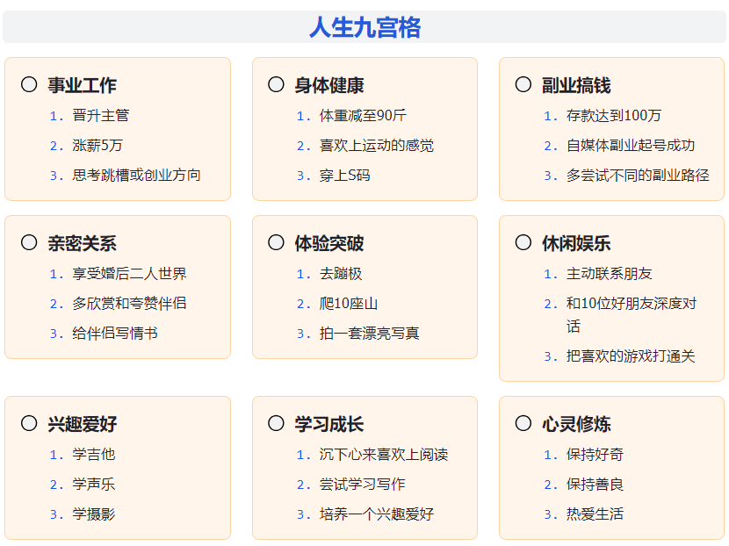
Task: Click the item 给伴侣写情书
Action: 115,334
